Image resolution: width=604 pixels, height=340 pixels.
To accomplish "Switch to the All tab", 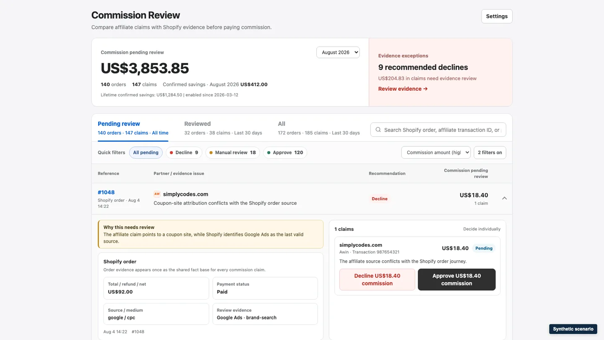I will (x=319, y=128).
